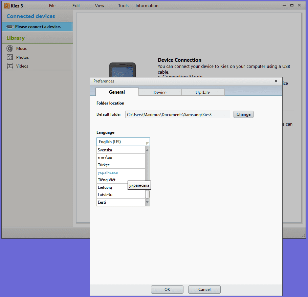Click the Change folder button
The image size is (308, 297).
coord(243,114)
